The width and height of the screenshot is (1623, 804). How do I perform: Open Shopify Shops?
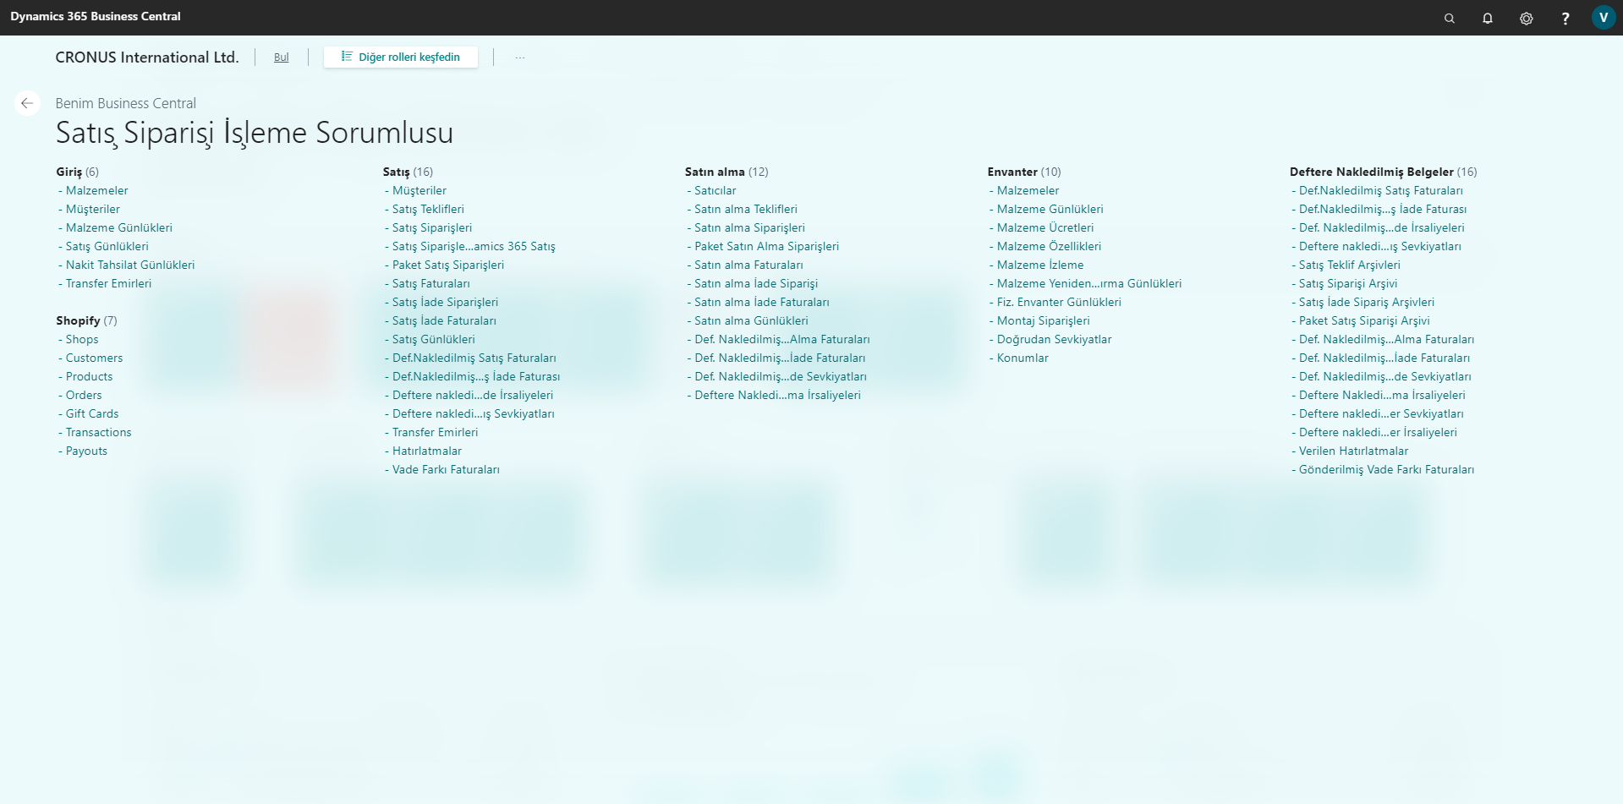pos(82,339)
